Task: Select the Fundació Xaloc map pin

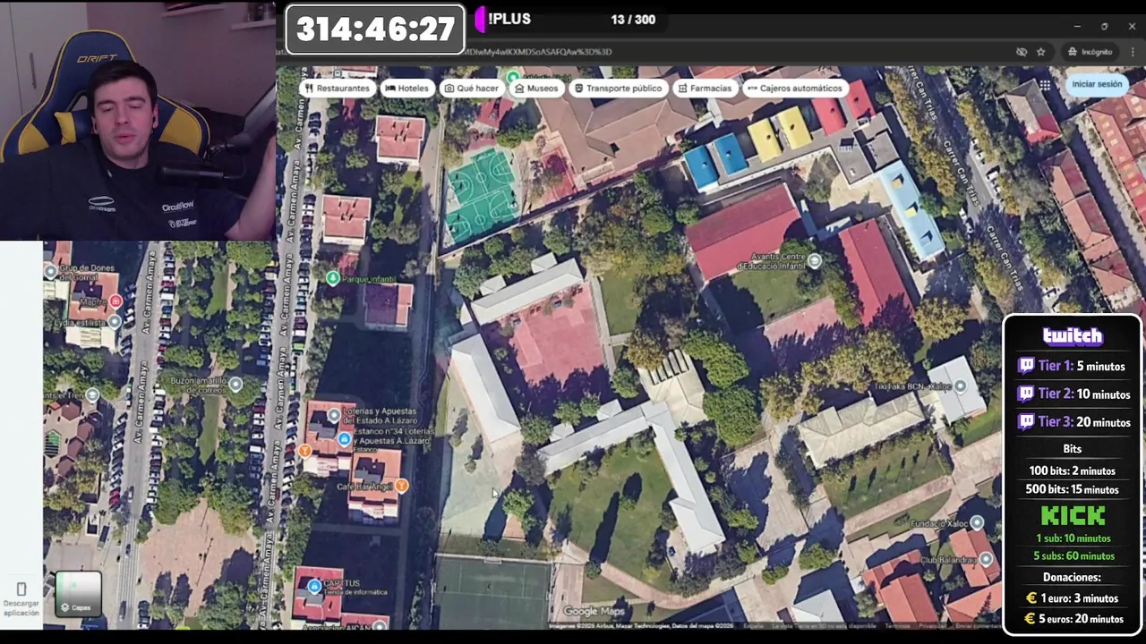Action: point(977,522)
